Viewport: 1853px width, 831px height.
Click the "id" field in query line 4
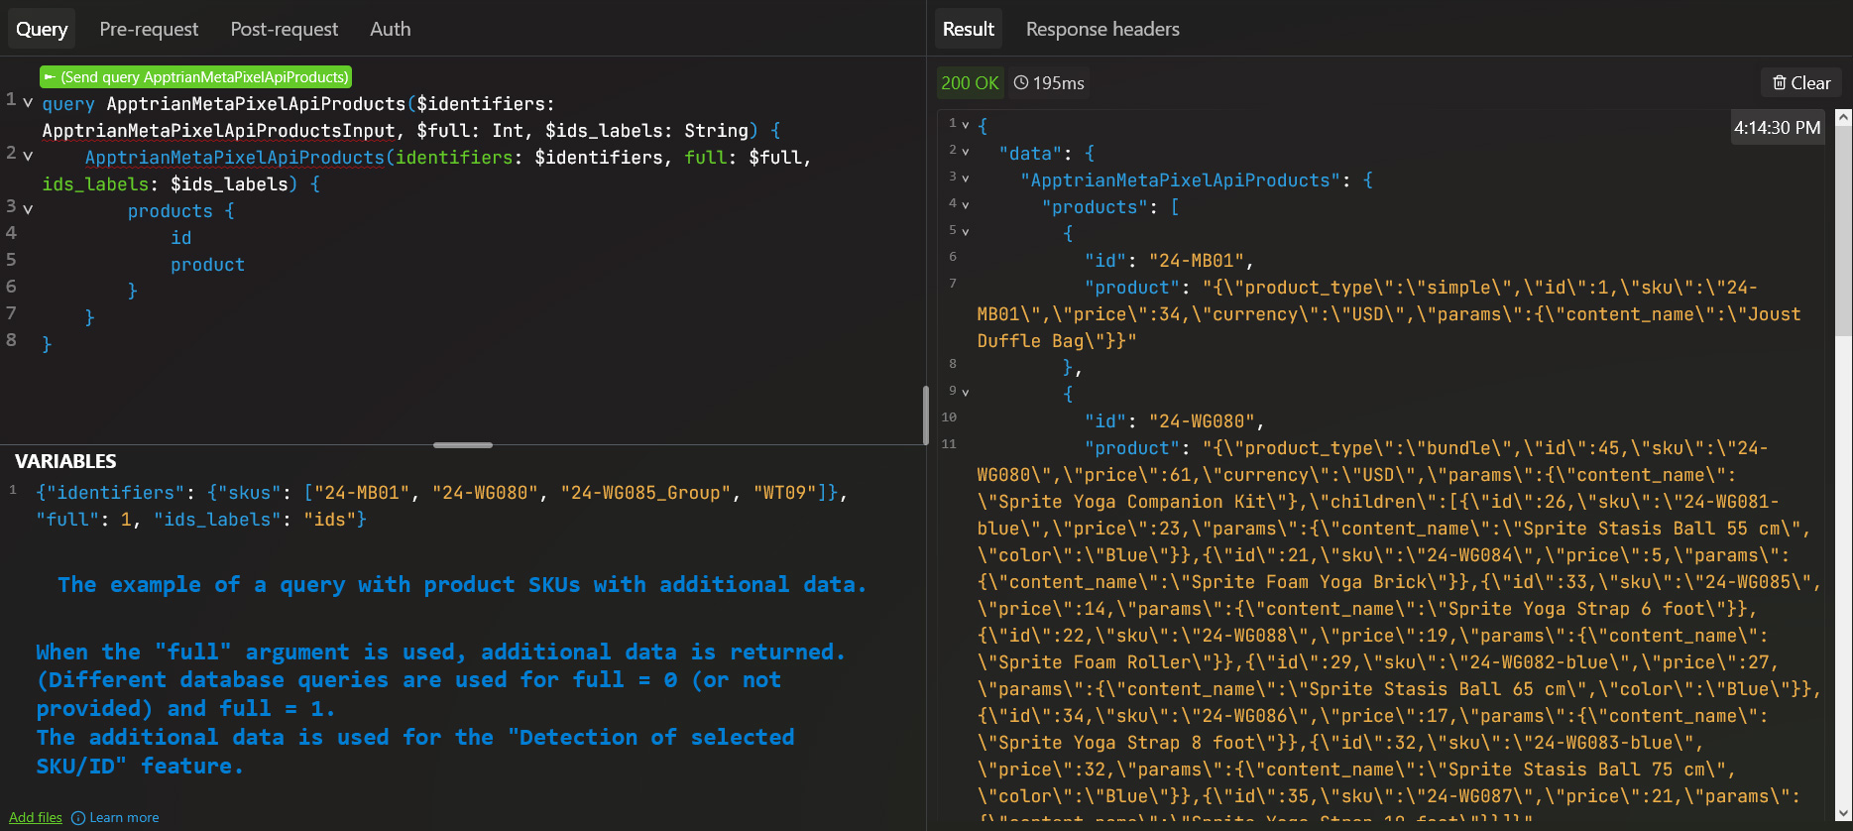coord(180,238)
